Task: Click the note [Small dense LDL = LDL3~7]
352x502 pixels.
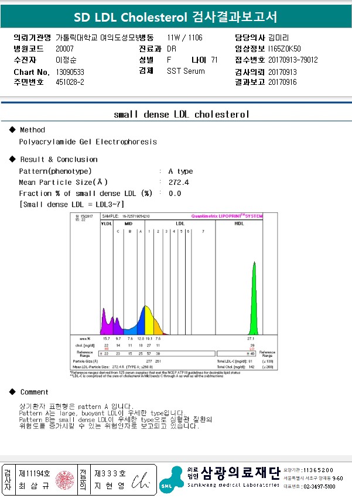Action: 72,204
